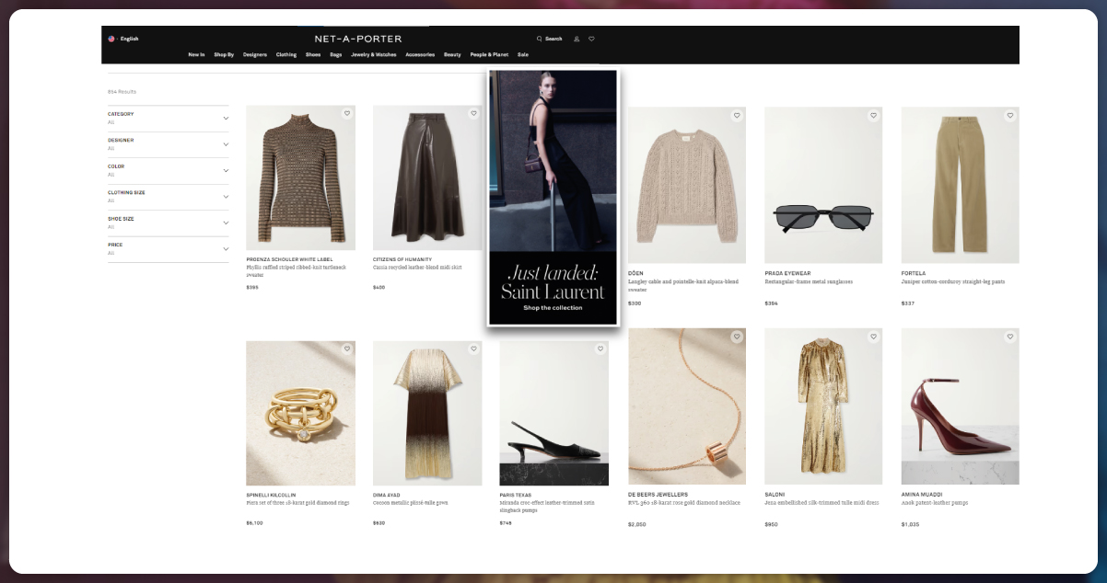This screenshot has height=583, width=1107.
Task: Click Shop the collection on Saint Laurent banner
Action: [553, 308]
